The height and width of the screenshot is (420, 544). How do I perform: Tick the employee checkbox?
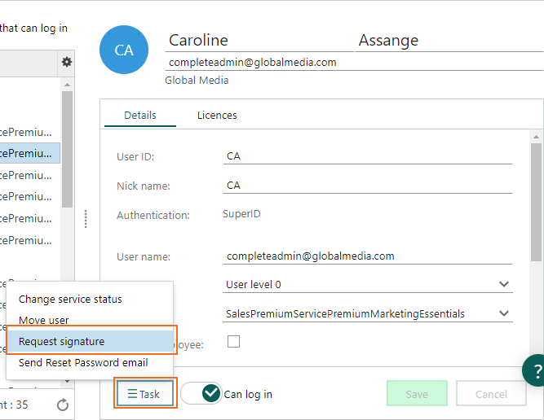pyautogui.click(x=233, y=341)
